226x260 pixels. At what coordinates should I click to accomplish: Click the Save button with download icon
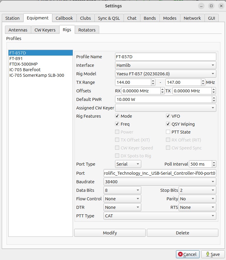click(213, 254)
